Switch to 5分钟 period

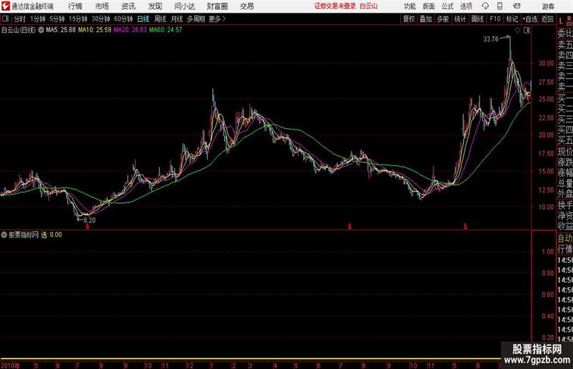coord(57,19)
